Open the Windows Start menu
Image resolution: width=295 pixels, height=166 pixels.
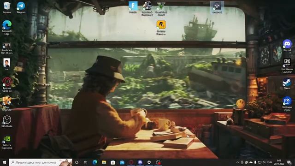(x=4, y=162)
